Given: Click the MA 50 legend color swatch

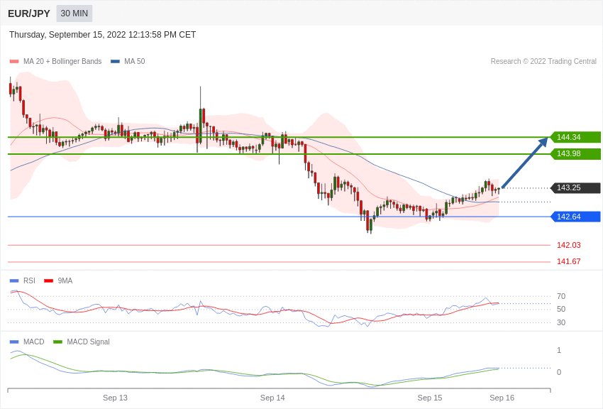Looking at the screenshot, I should (115, 61).
